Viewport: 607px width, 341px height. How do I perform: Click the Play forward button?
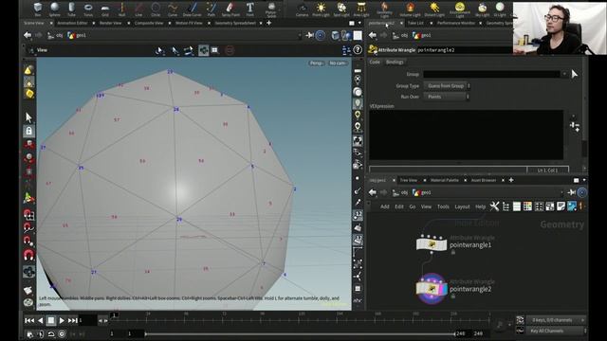coord(62,320)
